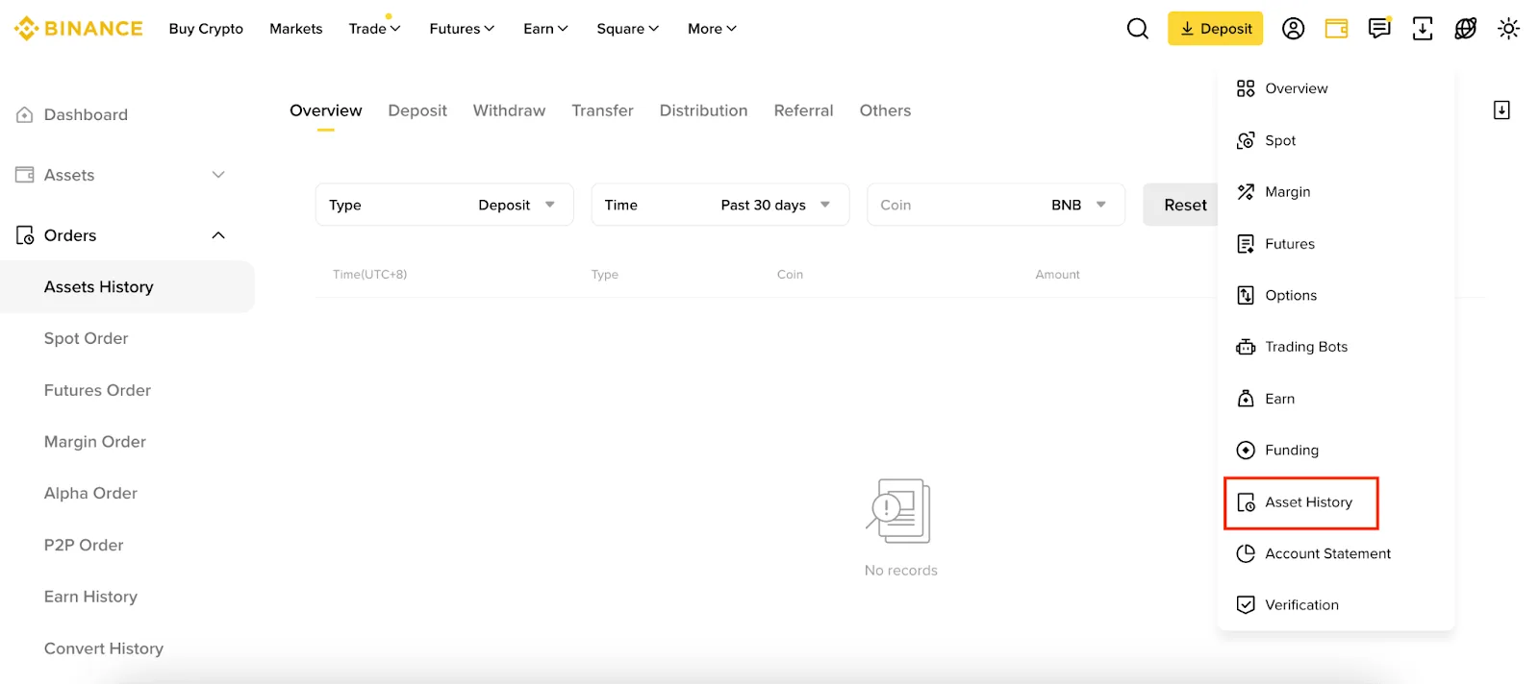Click the Funding circle icon
1539x684 pixels.
pos(1246,451)
